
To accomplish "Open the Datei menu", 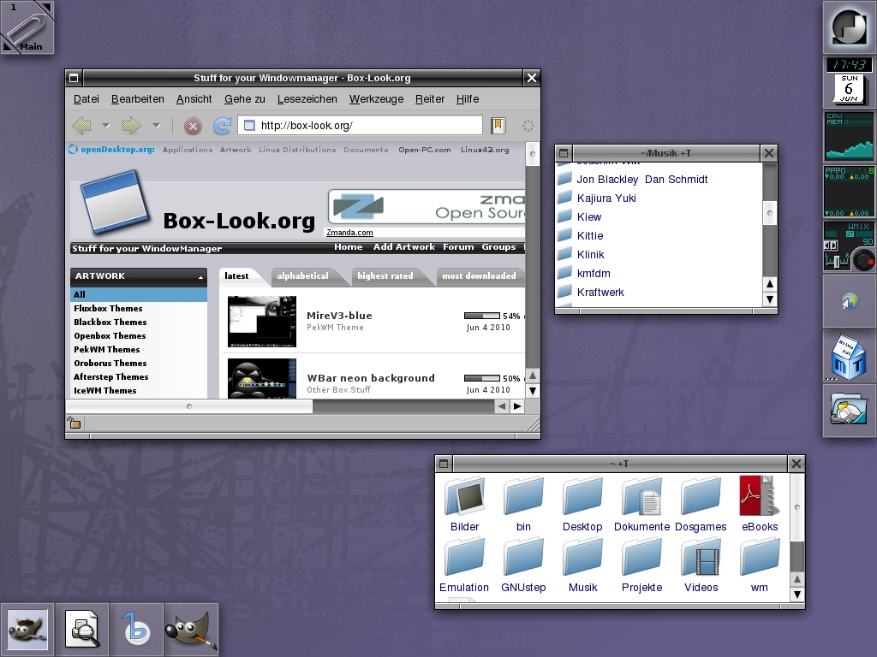I will click(87, 99).
